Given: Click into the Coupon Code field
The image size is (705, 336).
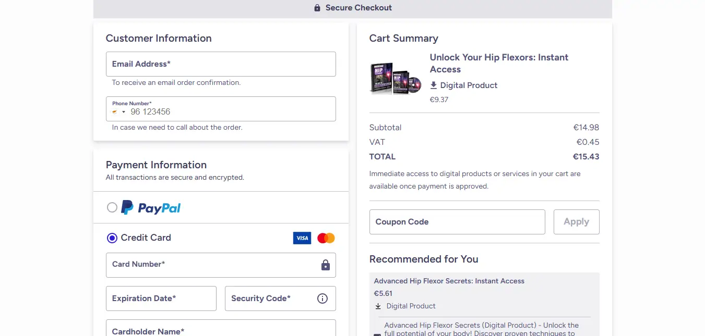Looking at the screenshot, I should point(457,222).
